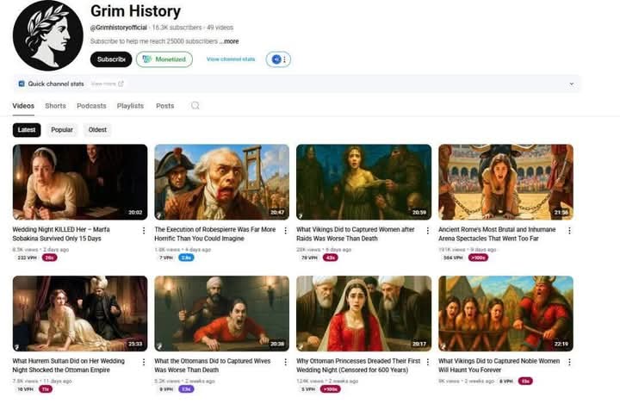The height and width of the screenshot is (404, 620).
Task: Select the Latest sort filter
Action: [27, 130]
